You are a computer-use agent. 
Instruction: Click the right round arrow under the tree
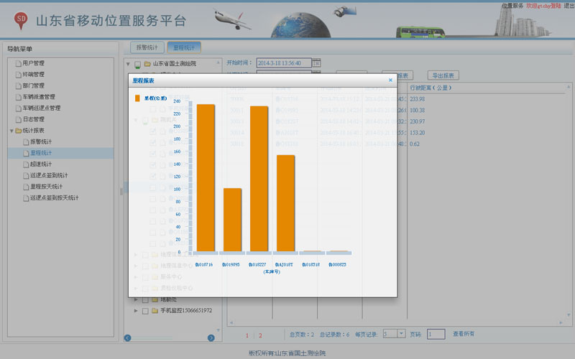(x=211, y=337)
